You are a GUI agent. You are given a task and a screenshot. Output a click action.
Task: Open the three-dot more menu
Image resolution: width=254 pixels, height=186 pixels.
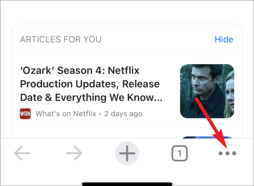point(227,153)
